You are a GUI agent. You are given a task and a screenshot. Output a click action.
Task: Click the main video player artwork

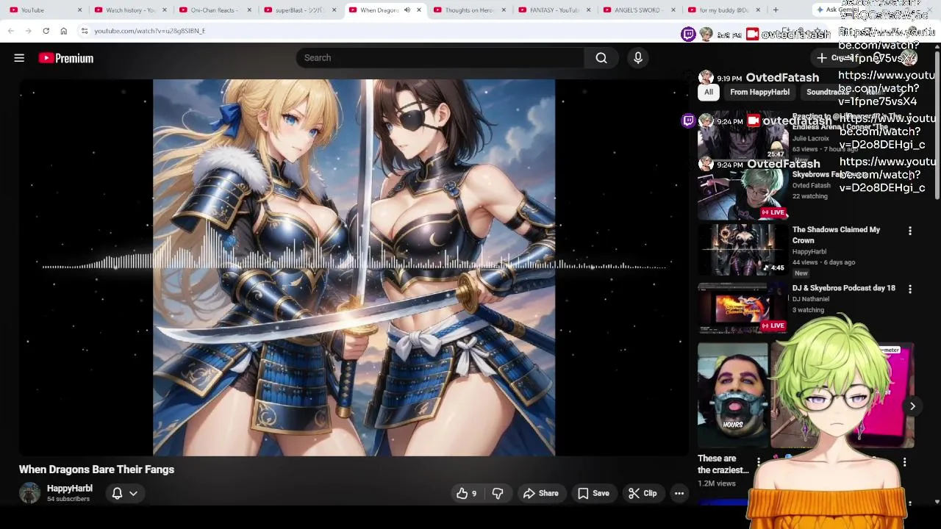click(x=354, y=267)
